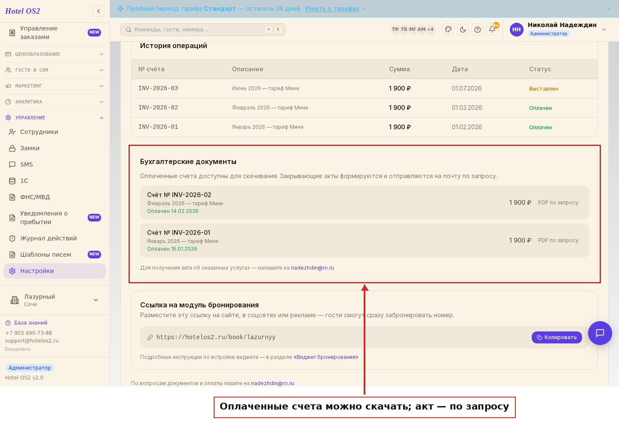Screen dimensions: 619x428
Task: Open SMS settings page
Action: point(55,164)
